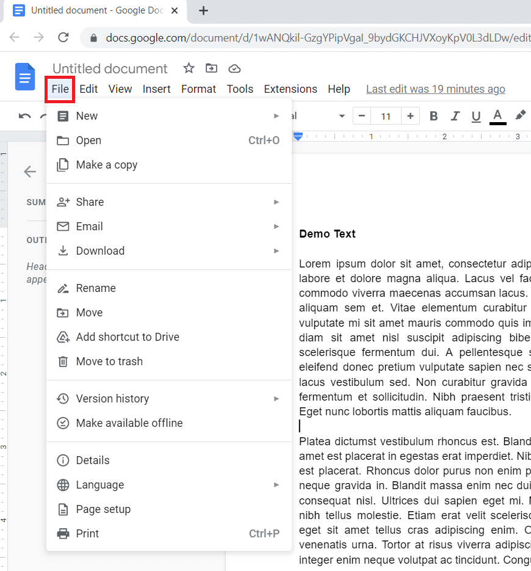Open the Google Docs home icon
The height and width of the screenshot is (571, 531).
(x=24, y=77)
